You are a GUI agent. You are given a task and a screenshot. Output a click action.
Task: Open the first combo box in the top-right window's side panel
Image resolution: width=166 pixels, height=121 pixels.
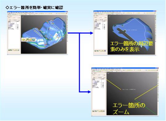tap(102, 17)
